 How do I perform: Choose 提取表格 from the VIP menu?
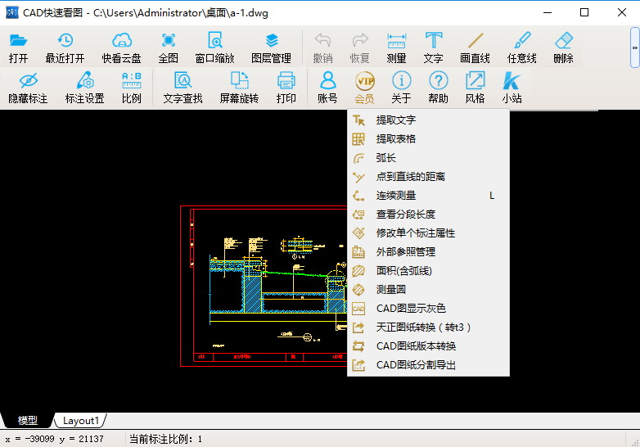click(x=428, y=139)
